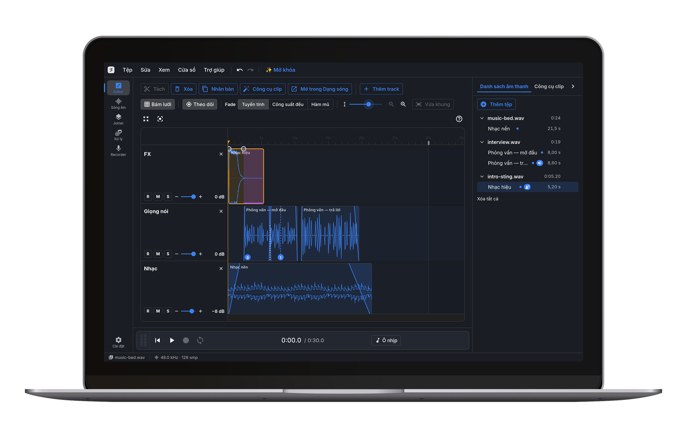Open the Xử lý sidebar tool

point(118,135)
